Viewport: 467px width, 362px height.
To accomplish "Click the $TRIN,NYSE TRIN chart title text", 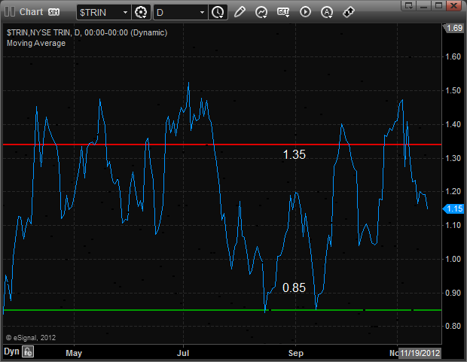I will 87,32.
